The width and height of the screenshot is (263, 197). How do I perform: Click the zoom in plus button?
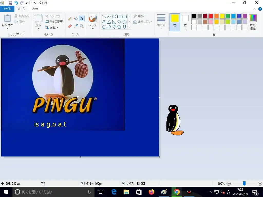pos(260,184)
